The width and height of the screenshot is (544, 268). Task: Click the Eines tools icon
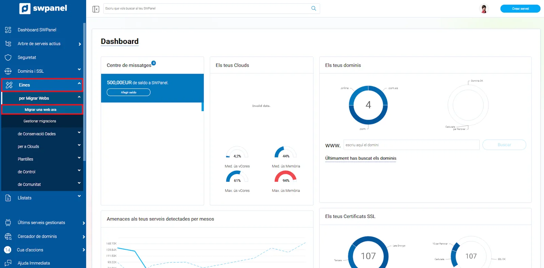(9, 85)
